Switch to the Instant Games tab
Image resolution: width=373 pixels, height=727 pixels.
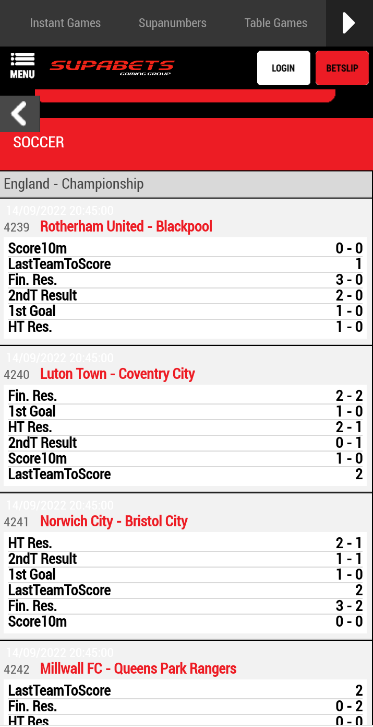click(x=65, y=23)
